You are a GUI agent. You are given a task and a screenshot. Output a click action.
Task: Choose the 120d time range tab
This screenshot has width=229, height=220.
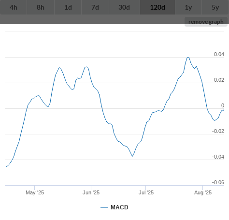pos(157,7)
